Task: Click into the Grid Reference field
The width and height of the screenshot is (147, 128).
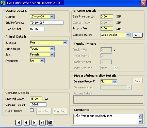Action: (x=47, y=23)
